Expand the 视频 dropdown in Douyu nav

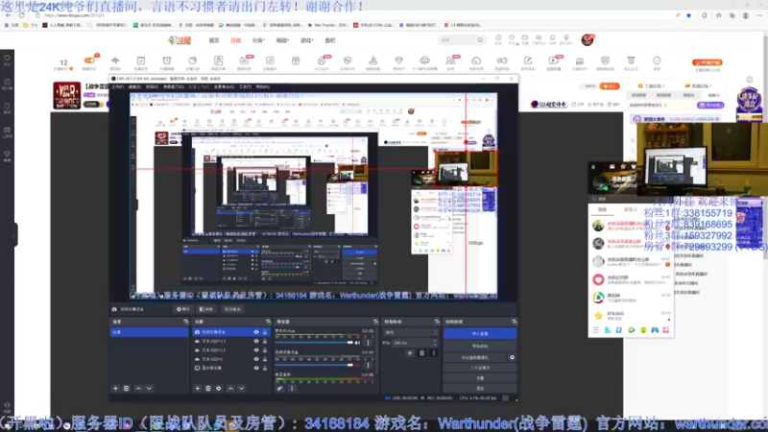point(282,40)
